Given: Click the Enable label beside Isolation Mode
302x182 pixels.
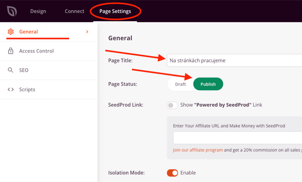Looking at the screenshot, I should point(188,173).
